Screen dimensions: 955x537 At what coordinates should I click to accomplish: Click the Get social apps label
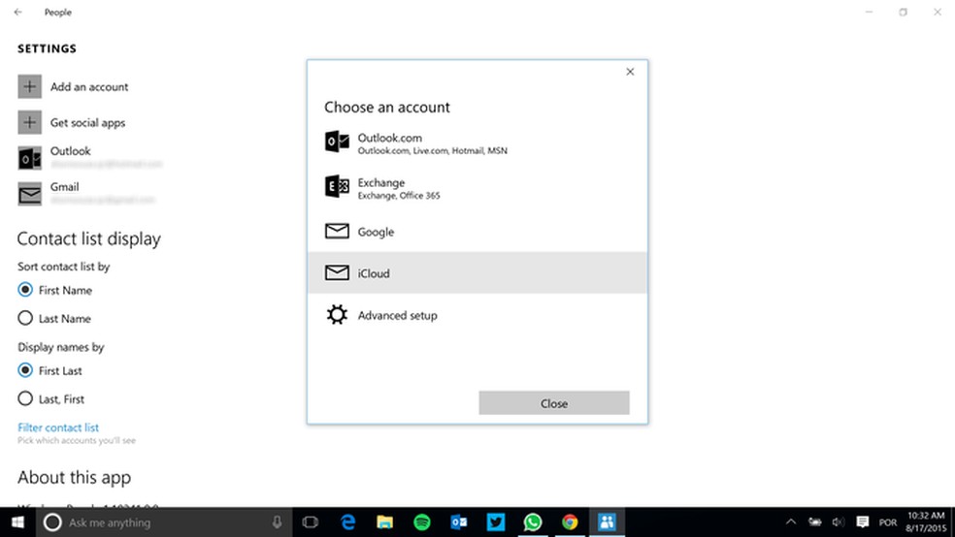coord(87,123)
